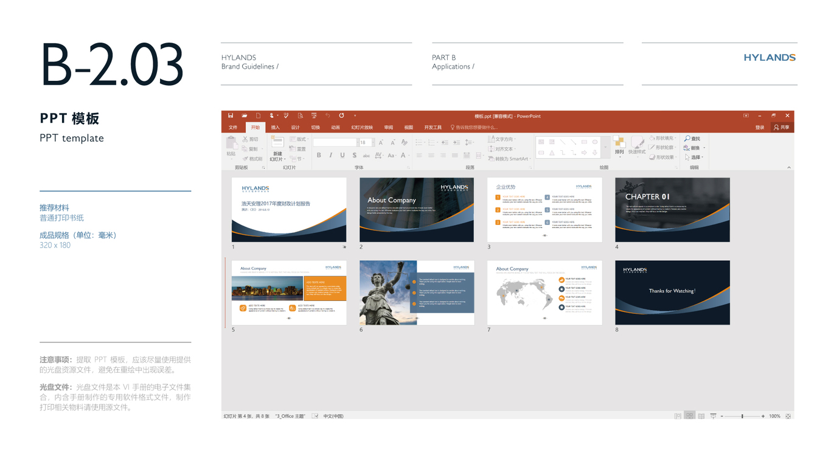Adjust the zoom slider handle in status bar
831x467 pixels.
(x=742, y=416)
